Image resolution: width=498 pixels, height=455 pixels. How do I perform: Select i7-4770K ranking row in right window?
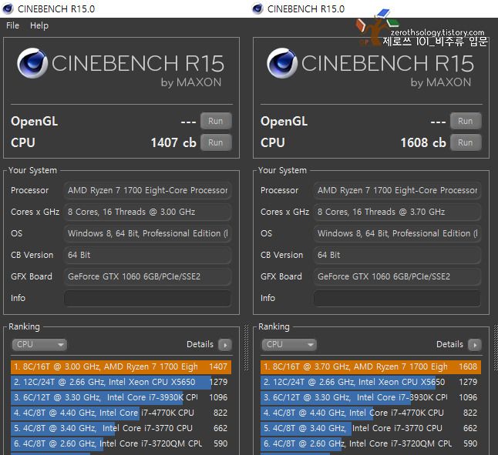(x=371, y=413)
